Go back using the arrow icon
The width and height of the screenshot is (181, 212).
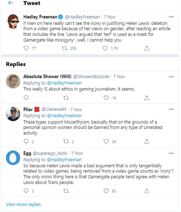pos(11,3)
